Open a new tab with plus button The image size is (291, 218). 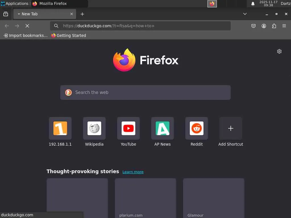pyautogui.click(x=82, y=14)
